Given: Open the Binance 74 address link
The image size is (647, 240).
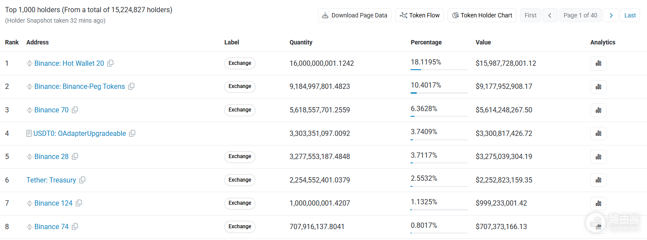Looking at the screenshot, I should (x=51, y=226).
